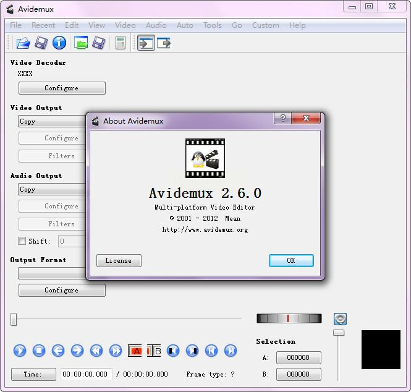Screen dimensions: 411x392
Task: Enable the audio Shift checkbox
Action: coord(22,241)
